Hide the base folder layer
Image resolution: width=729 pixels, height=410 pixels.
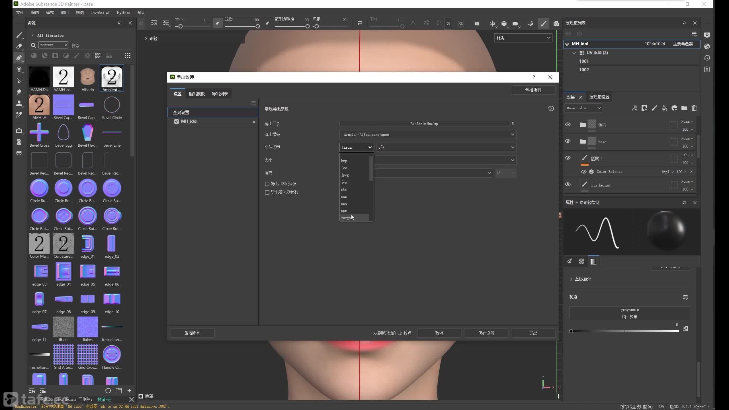(568, 141)
